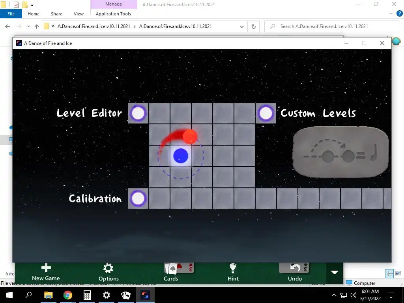The image size is (404, 303).
Task: Open the notification center icon
Action: click(391, 295)
